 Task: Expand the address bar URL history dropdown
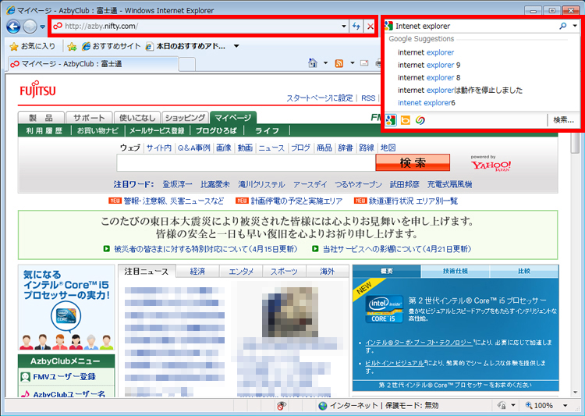point(344,26)
